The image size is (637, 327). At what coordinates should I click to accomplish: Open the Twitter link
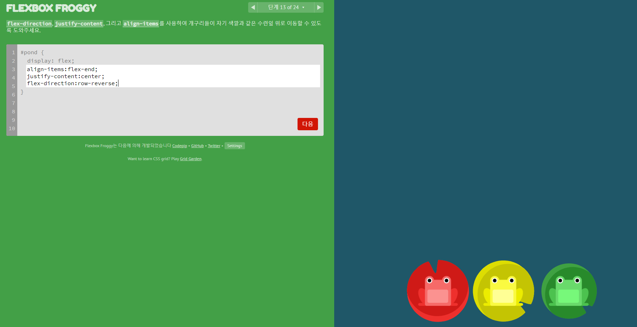214,146
